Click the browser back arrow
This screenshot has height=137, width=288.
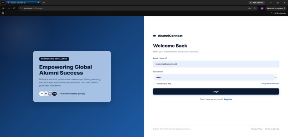point(3,9)
